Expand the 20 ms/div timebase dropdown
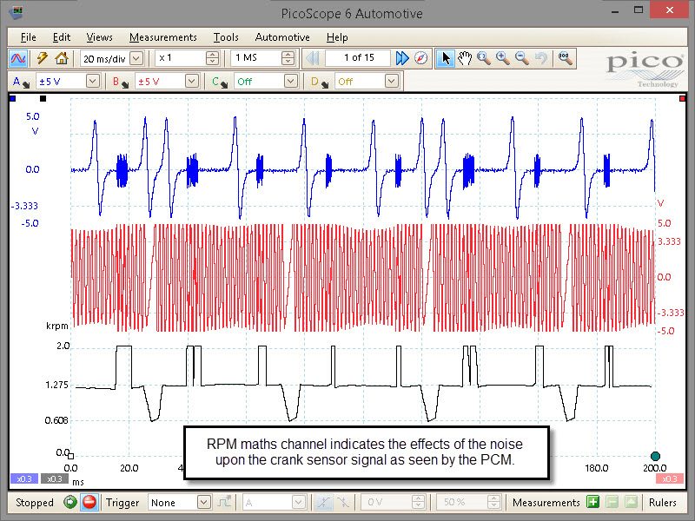 point(136,58)
